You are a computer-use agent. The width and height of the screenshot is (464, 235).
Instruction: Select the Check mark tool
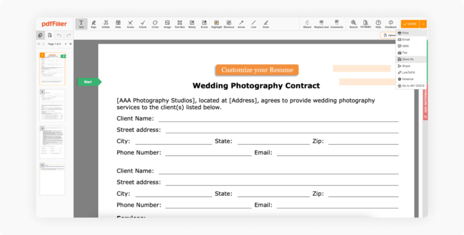143,24
